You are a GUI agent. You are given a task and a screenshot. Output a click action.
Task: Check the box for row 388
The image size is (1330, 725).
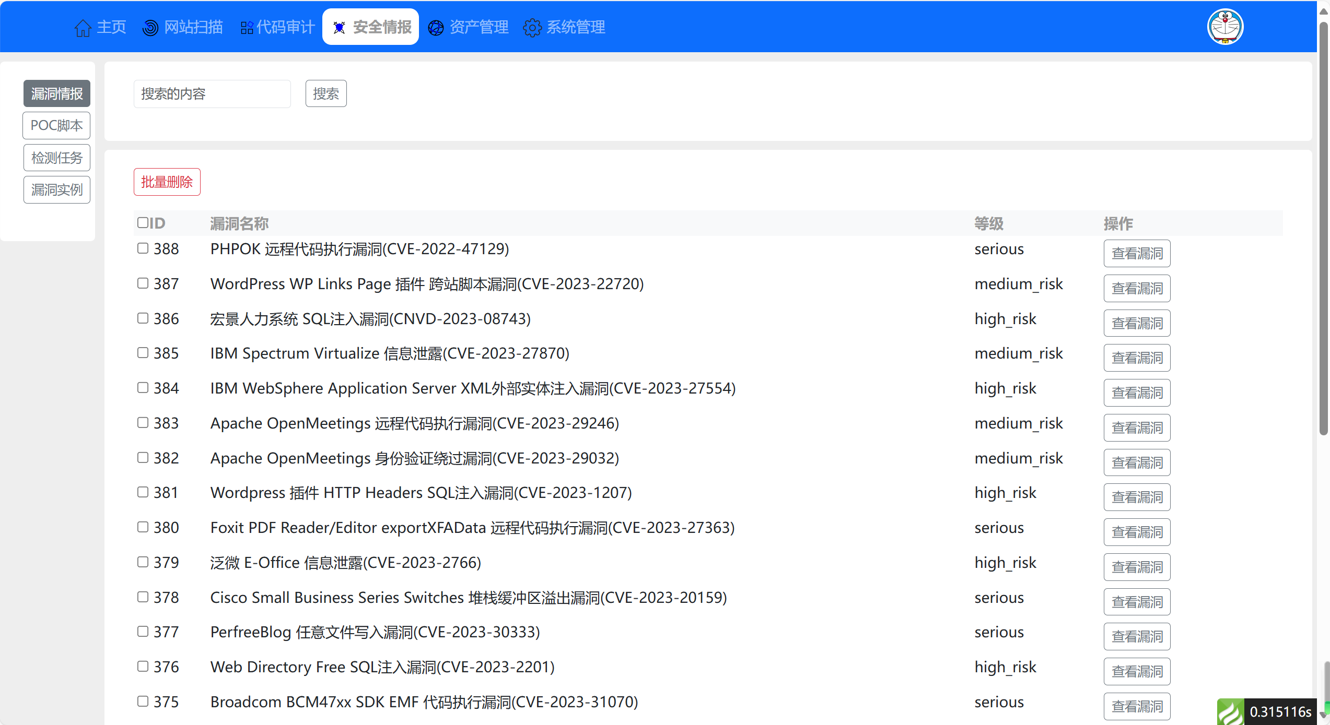pyautogui.click(x=143, y=248)
